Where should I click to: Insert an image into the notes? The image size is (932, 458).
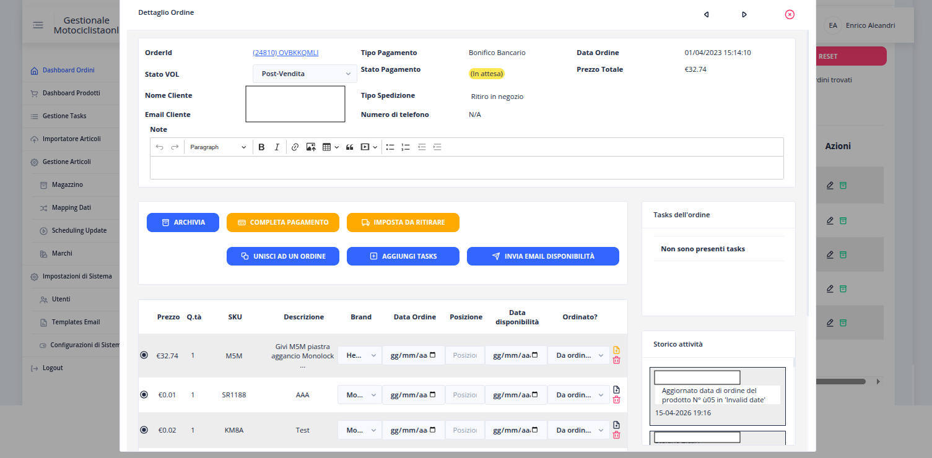pyautogui.click(x=311, y=147)
